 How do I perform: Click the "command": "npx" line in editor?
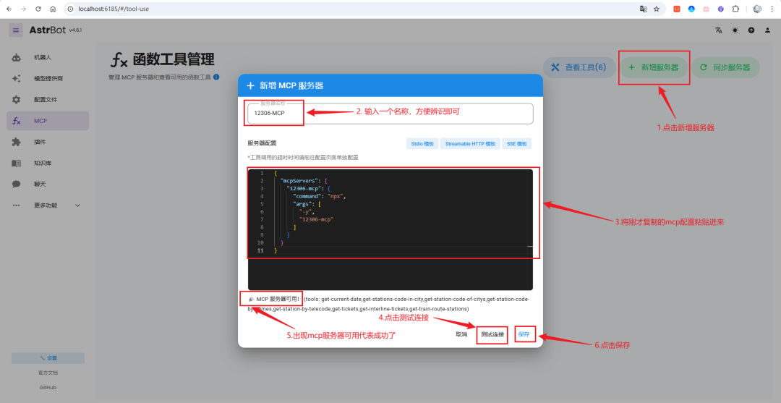point(320,196)
